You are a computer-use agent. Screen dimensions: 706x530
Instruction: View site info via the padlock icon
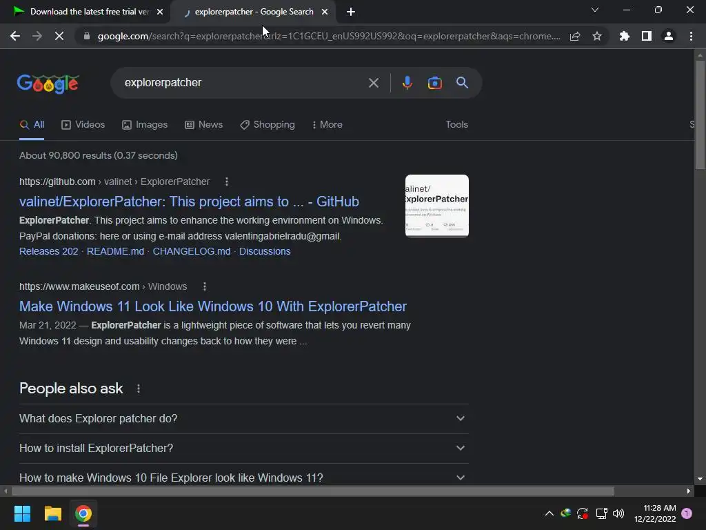point(87,36)
